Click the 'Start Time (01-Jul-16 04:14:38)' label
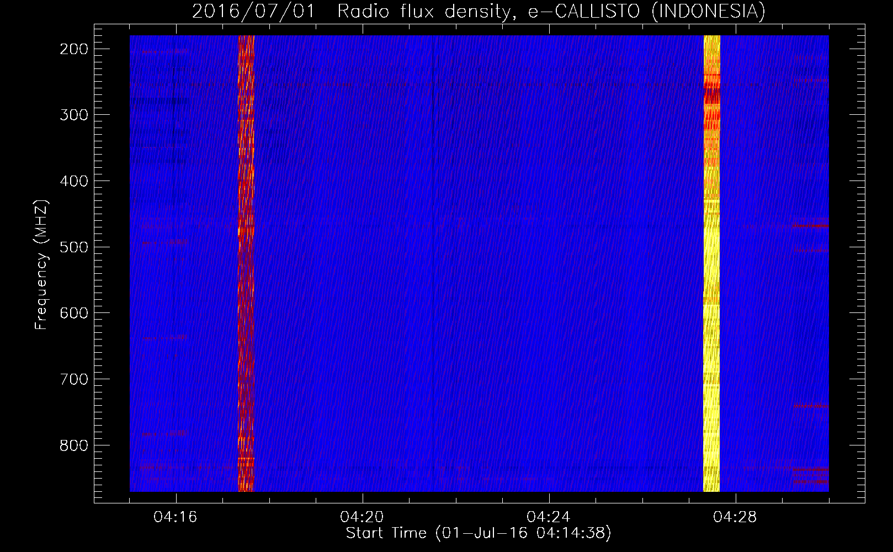Viewport: 893px width, 552px height. tap(479, 533)
